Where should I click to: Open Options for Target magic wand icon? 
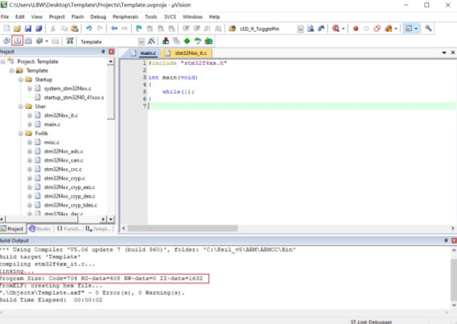pos(150,41)
